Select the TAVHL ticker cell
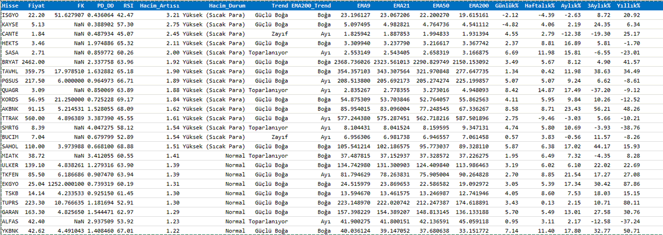The image size is (663, 235). pos(10,70)
